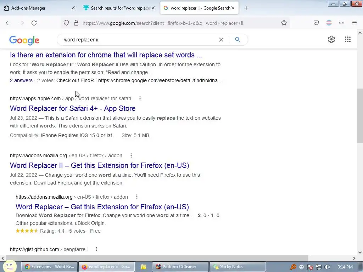The height and width of the screenshot is (272, 363).
Task: Reload the current page
Action: click(x=34, y=23)
